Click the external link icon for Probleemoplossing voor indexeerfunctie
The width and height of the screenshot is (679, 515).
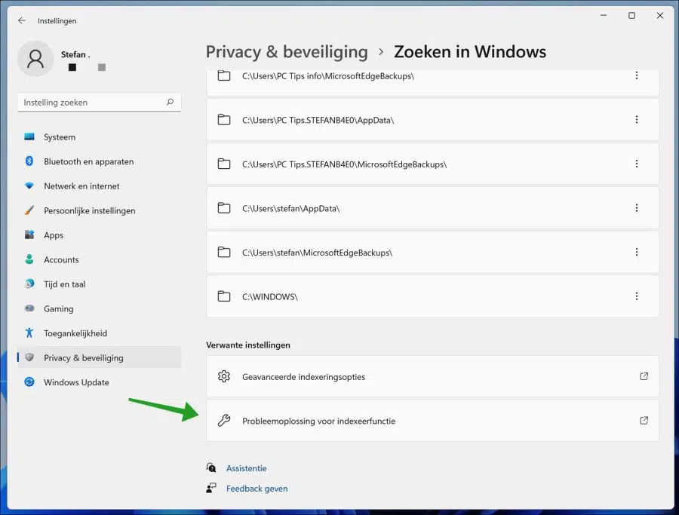[x=644, y=420]
